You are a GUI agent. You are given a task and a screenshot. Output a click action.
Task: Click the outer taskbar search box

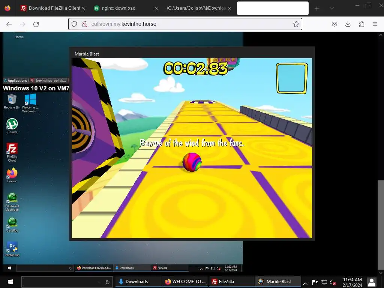click(x=67, y=282)
